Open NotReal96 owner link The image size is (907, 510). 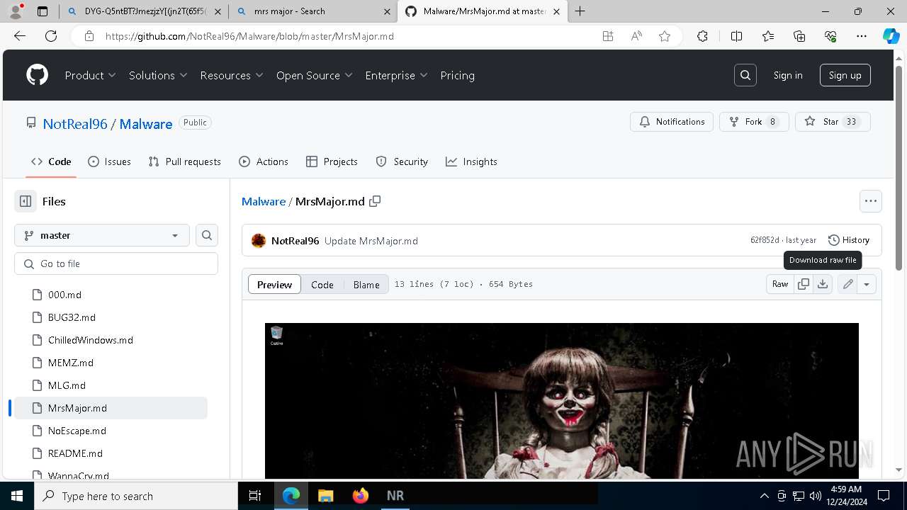75,124
